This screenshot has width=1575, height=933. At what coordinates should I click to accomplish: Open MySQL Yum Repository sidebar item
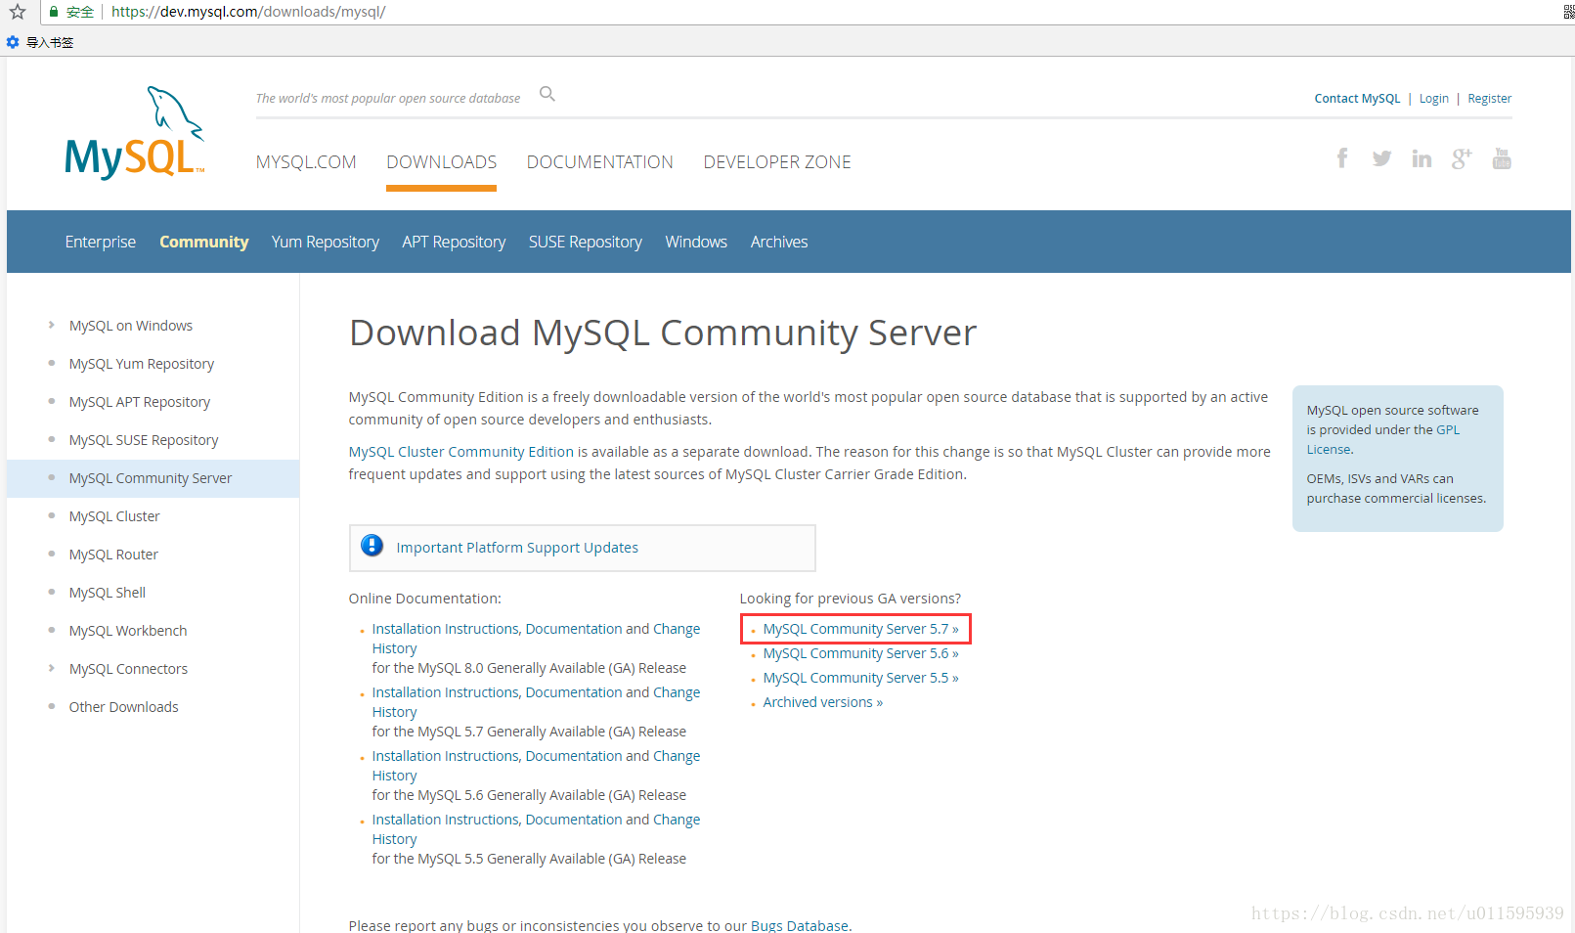point(142,364)
